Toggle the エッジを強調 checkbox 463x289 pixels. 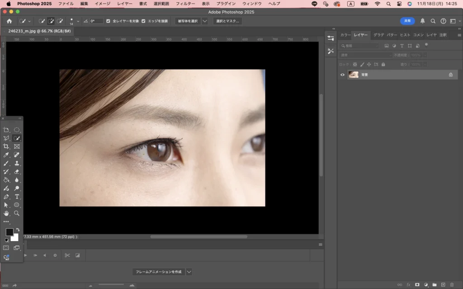click(x=143, y=21)
